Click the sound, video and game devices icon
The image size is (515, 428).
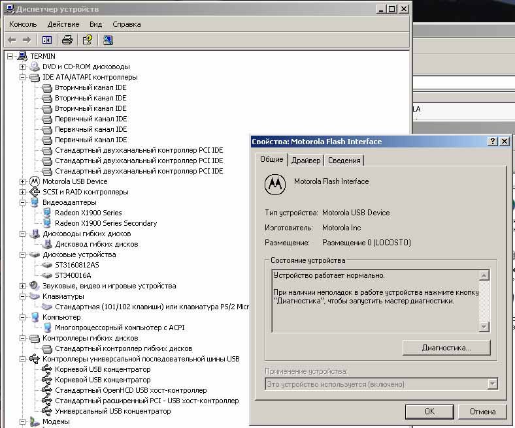tap(35, 286)
